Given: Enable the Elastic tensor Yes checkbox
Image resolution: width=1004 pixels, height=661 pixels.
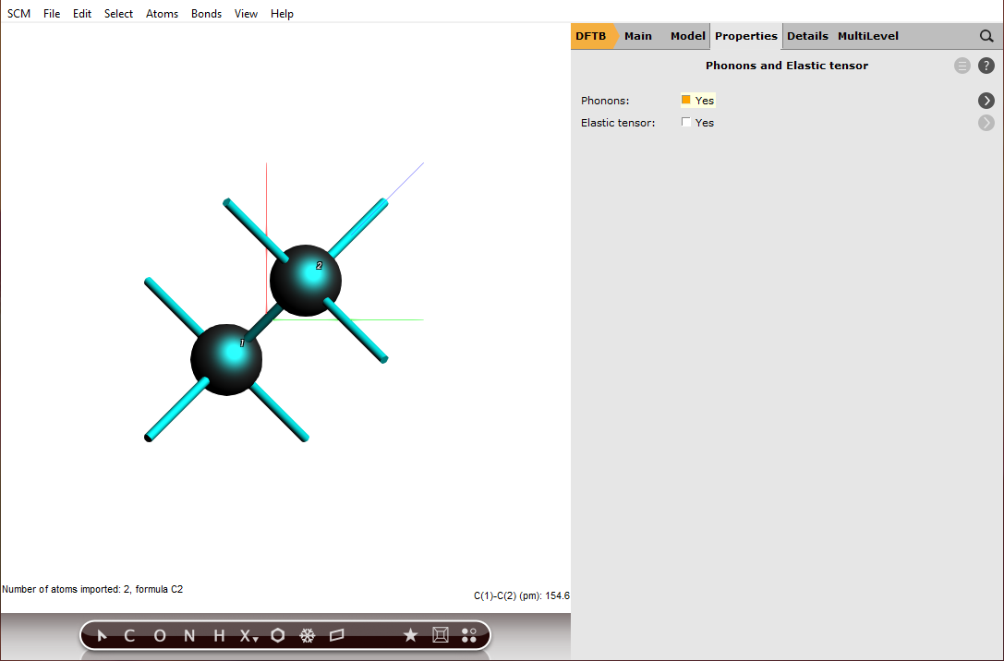Looking at the screenshot, I should [685, 122].
